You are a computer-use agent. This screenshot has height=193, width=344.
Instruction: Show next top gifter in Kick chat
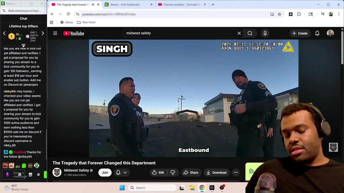tap(42, 33)
